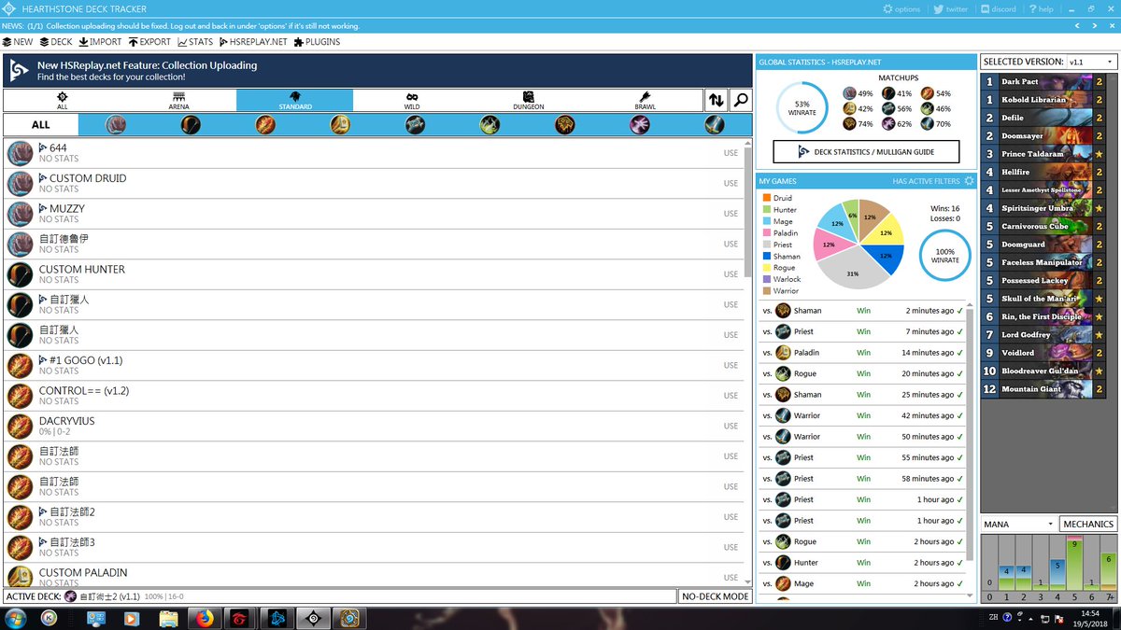Open Hearthstone from taskbar
The height and width of the screenshot is (630, 1121).
click(348, 618)
